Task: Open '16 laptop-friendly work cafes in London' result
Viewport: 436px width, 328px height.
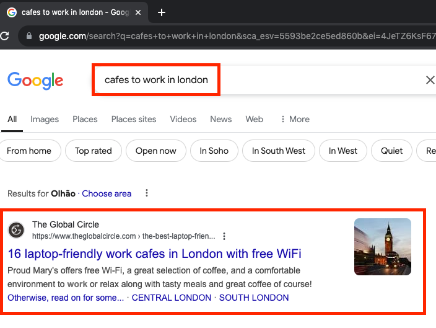Action: tap(154, 254)
